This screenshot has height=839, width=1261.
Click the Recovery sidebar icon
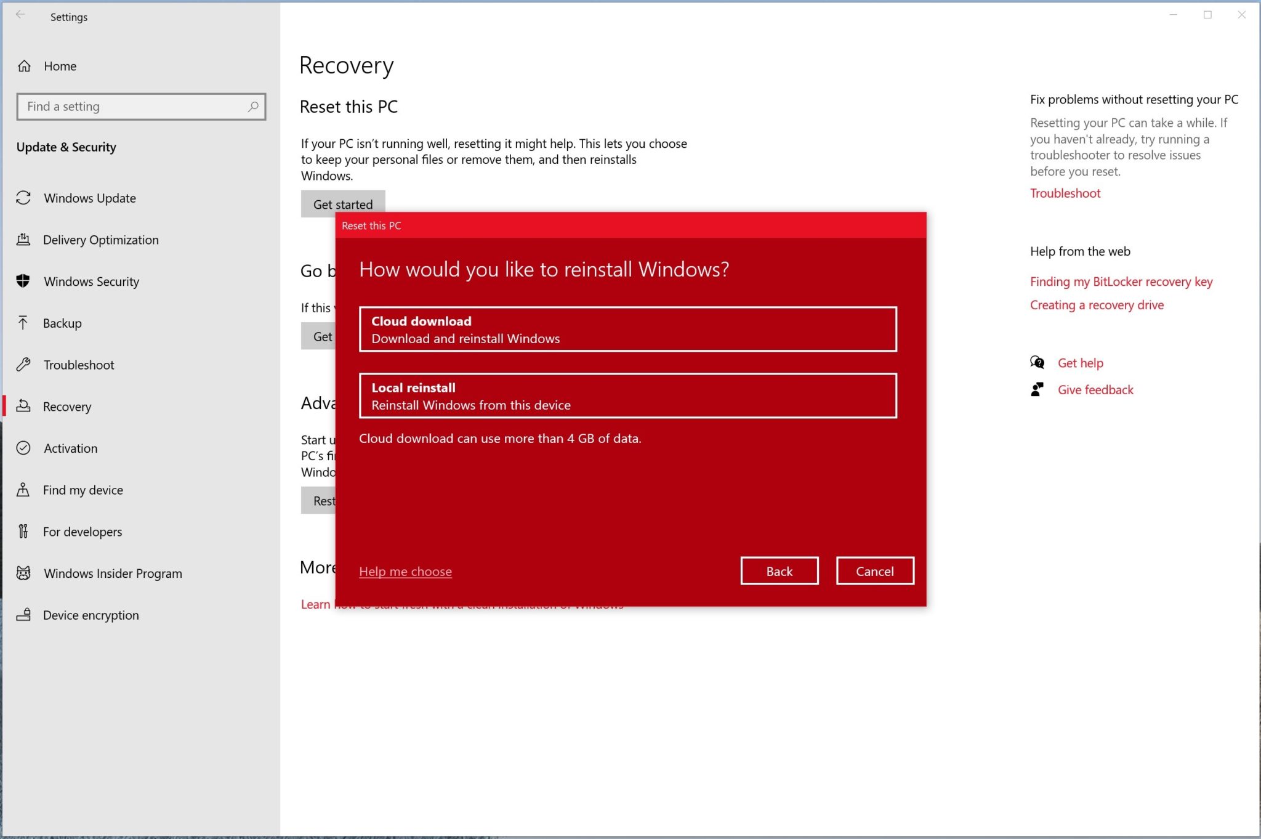pos(23,406)
